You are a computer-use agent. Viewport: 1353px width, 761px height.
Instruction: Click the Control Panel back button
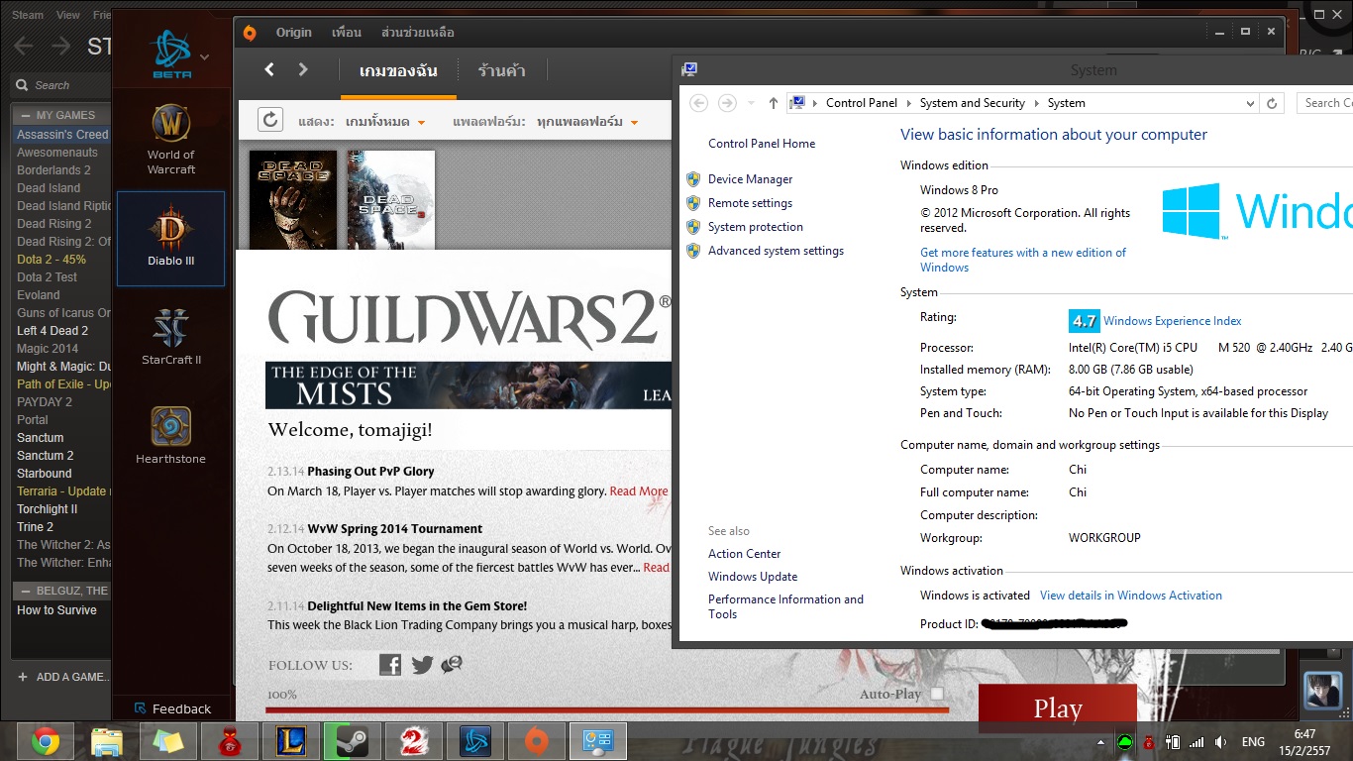tap(699, 103)
